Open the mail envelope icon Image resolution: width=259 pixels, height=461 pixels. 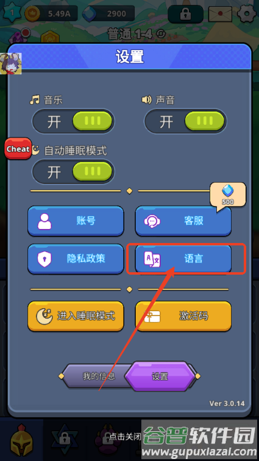pos(220,14)
